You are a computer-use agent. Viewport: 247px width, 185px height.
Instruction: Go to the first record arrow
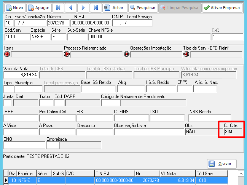58,8
